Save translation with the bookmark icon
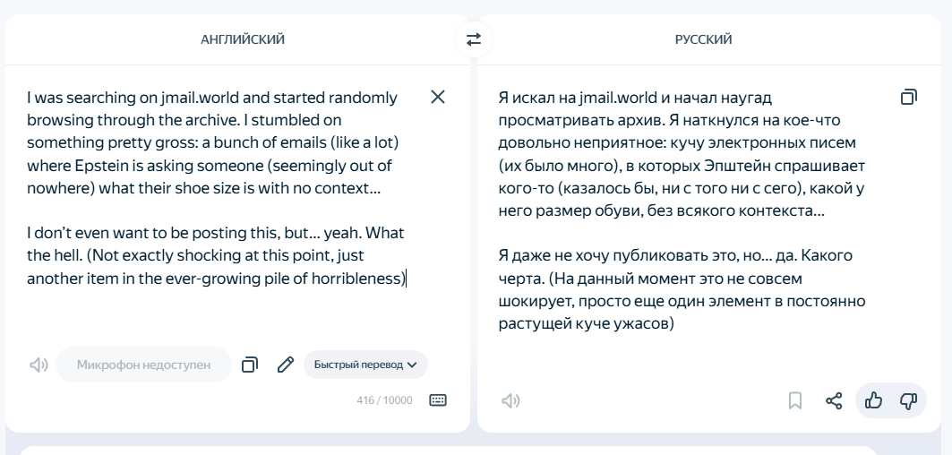 point(794,400)
